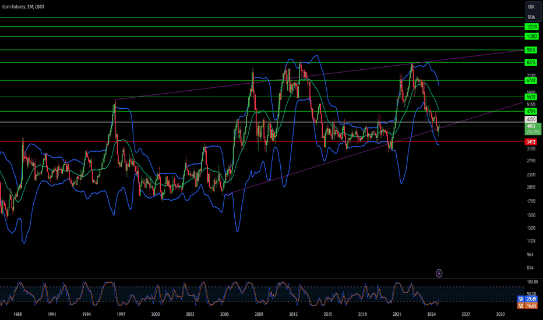Click the 1994 date on time axis

pyautogui.click(x=87, y=314)
